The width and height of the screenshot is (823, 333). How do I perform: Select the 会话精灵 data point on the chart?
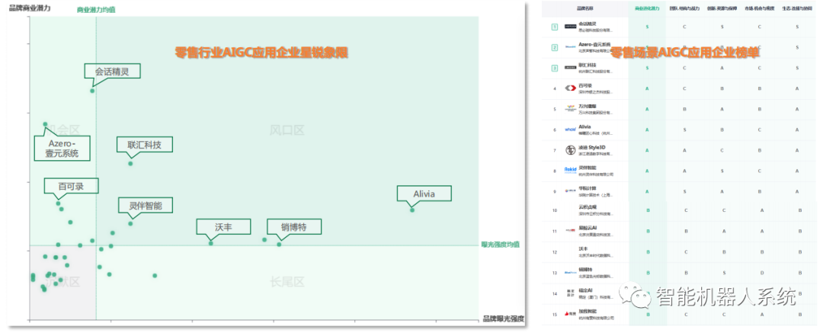click(x=92, y=91)
